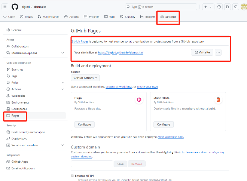Screen dimensions: 247x181
Task: Expand the Rules sidebar chevron
Action: point(62,83)
